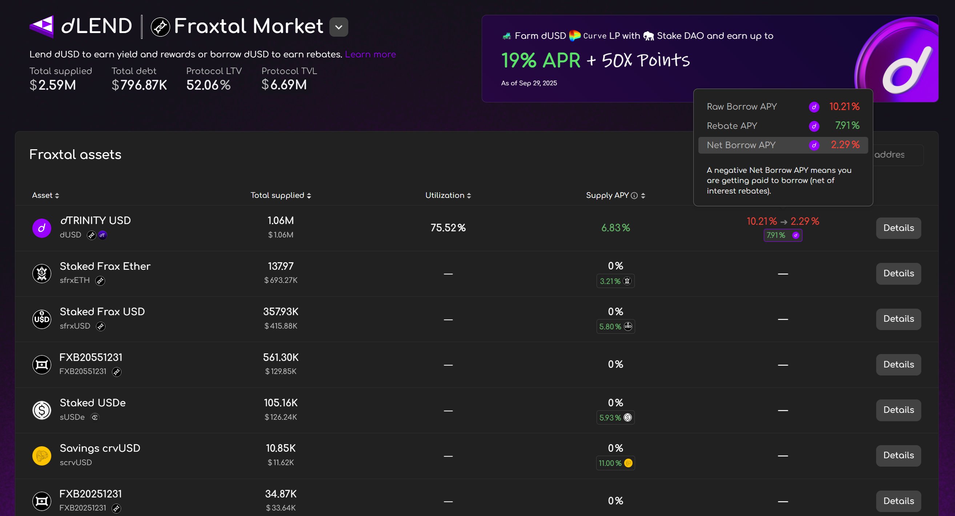Click the Savings crvUSD token icon
The image size is (955, 516).
pos(41,456)
